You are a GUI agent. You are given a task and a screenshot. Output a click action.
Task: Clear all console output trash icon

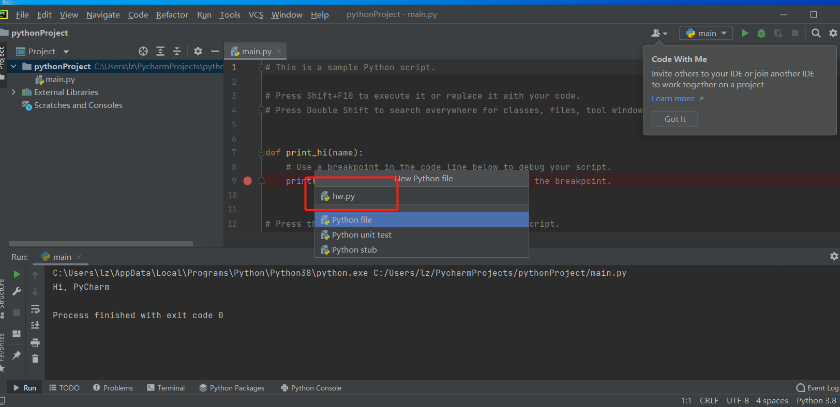[x=35, y=358]
